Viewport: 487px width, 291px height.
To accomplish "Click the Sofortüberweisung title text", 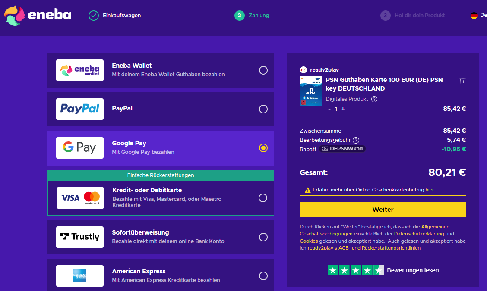I will 140,232.
